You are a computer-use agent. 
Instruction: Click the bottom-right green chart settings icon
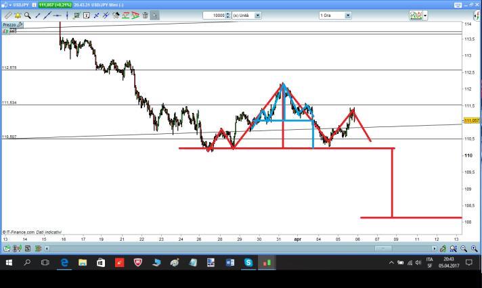443,248
